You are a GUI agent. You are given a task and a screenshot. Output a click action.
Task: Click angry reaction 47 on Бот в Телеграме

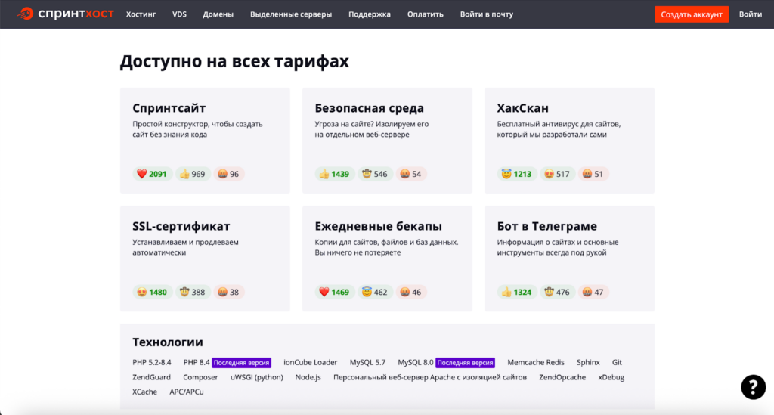pyautogui.click(x=593, y=292)
